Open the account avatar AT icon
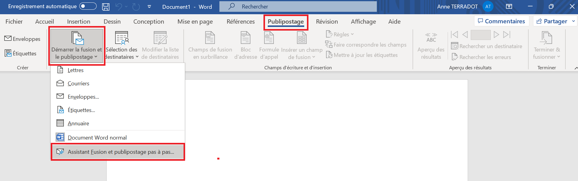578x181 pixels. (488, 6)
